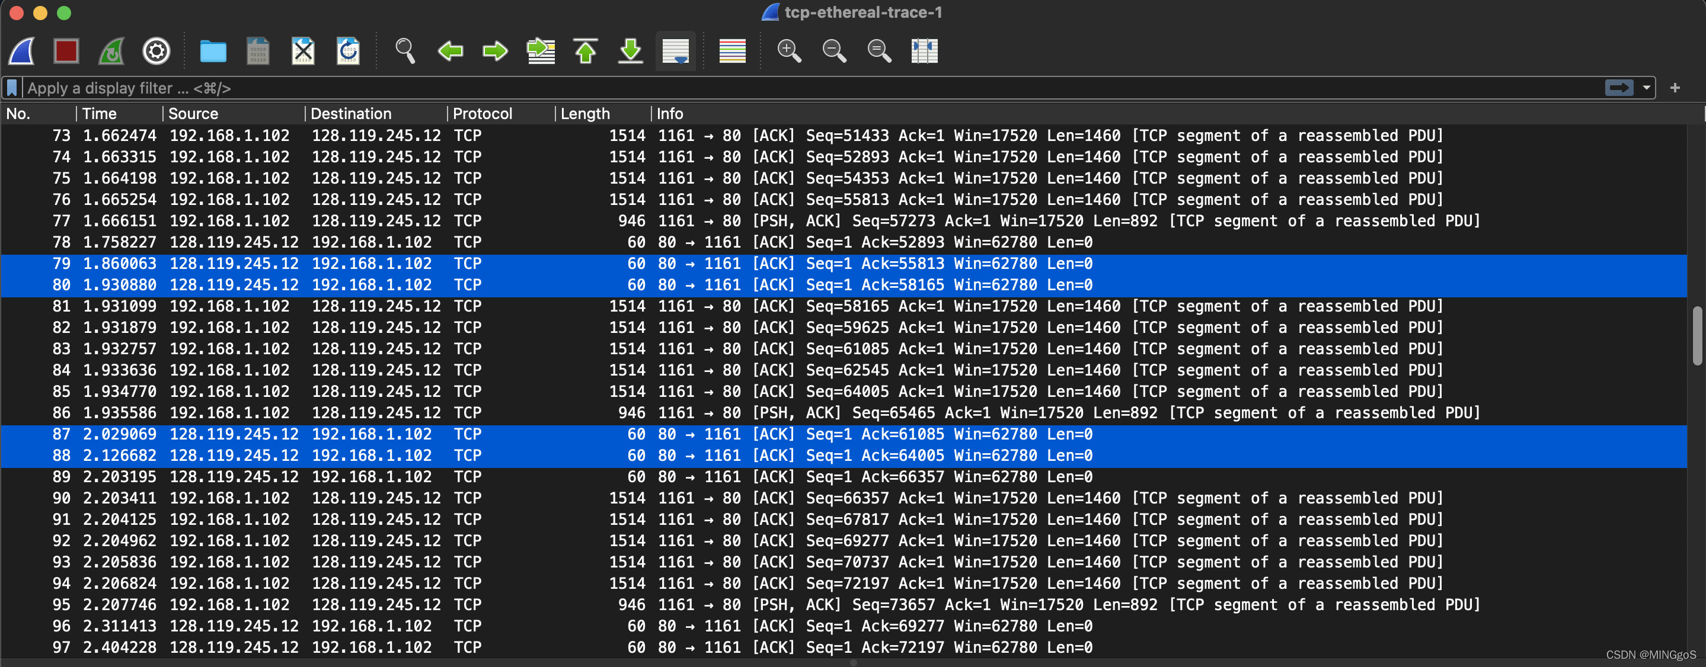
Task: Start capturing packets with shark fin icon
Action: tap(22, 51)
